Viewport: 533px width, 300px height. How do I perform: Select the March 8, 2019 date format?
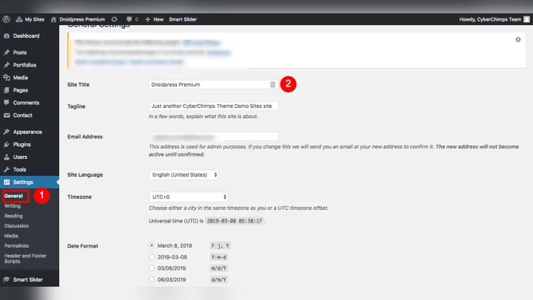coord(151,245)
